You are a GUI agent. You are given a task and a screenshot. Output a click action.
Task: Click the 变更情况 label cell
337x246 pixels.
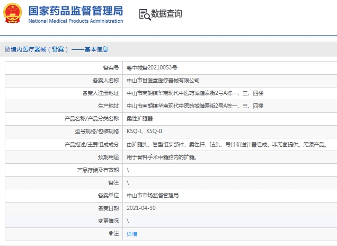(64, 221)
